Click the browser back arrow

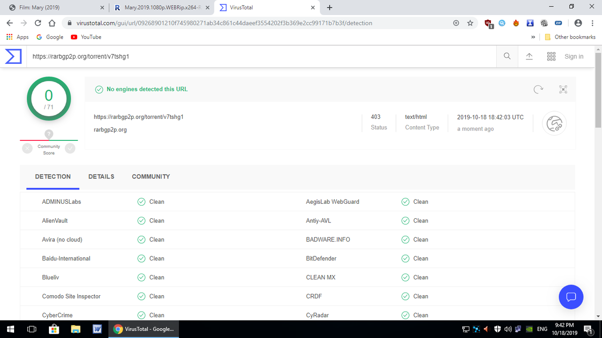point(10,23)
